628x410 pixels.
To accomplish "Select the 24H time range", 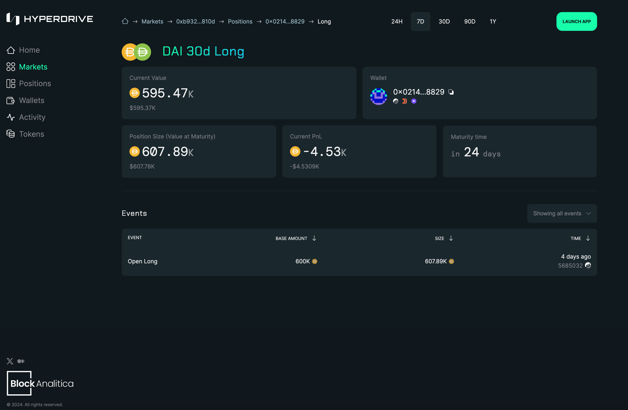I will click(x=397, y=21).
